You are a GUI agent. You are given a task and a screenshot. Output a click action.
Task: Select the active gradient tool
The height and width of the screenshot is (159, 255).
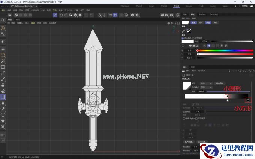click(3, 97)
